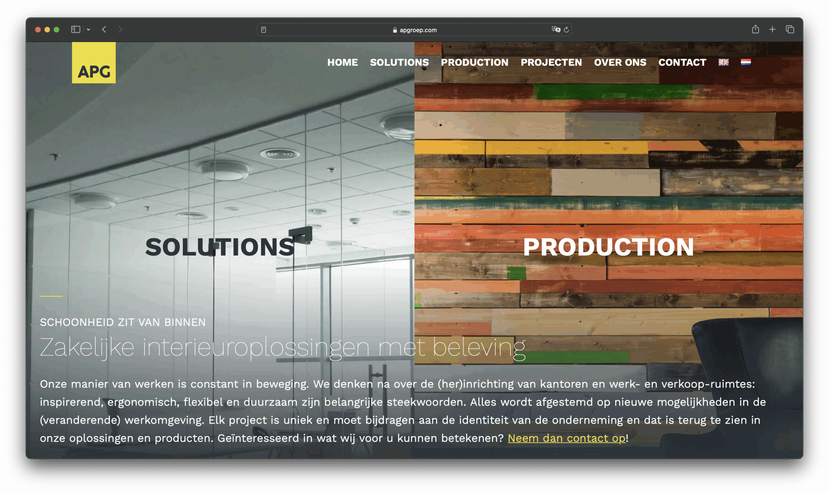The width and height of the screenshot is (829, 493).
Task: Open the PROJECTEN menu item
Action: pos(551,63)
